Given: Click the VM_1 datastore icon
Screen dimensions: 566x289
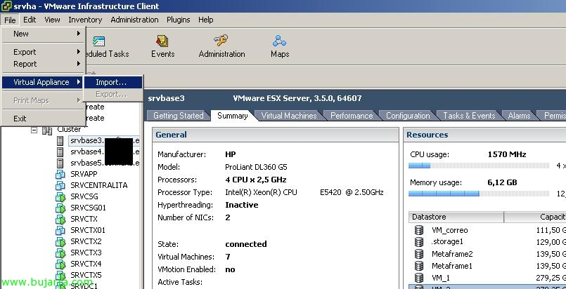Looking at the screenshot, I should [x=419, y=278].
